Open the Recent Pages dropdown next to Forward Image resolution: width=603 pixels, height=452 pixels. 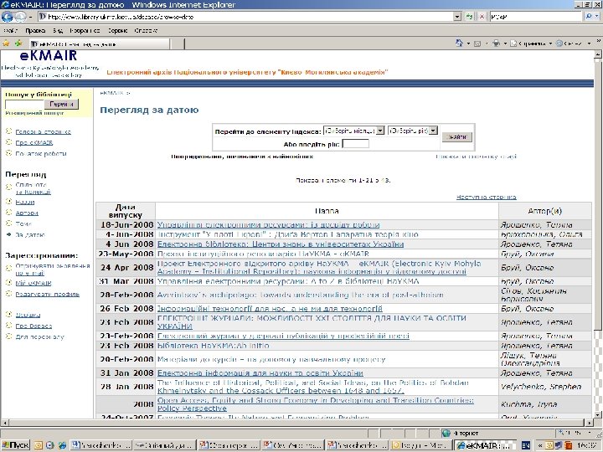click(30, 17)
